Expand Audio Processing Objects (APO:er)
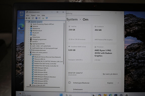 point(29,24)
